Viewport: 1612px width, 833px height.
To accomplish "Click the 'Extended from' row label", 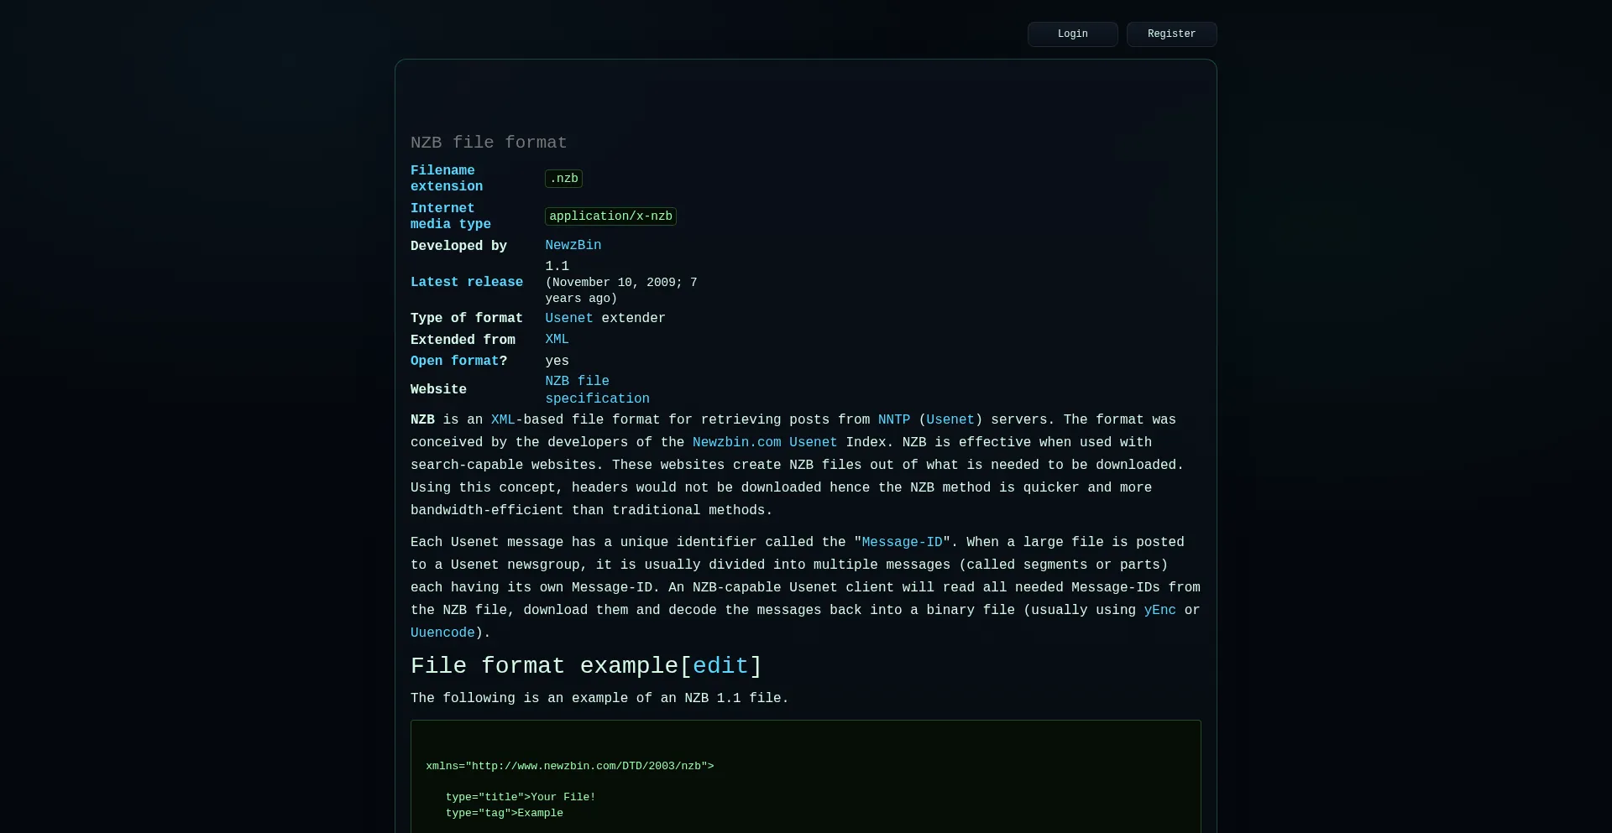I will [463, 340].
